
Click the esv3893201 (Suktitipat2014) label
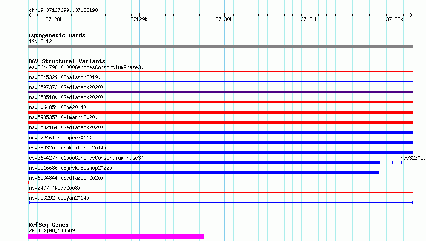click(x=67, y=148)
